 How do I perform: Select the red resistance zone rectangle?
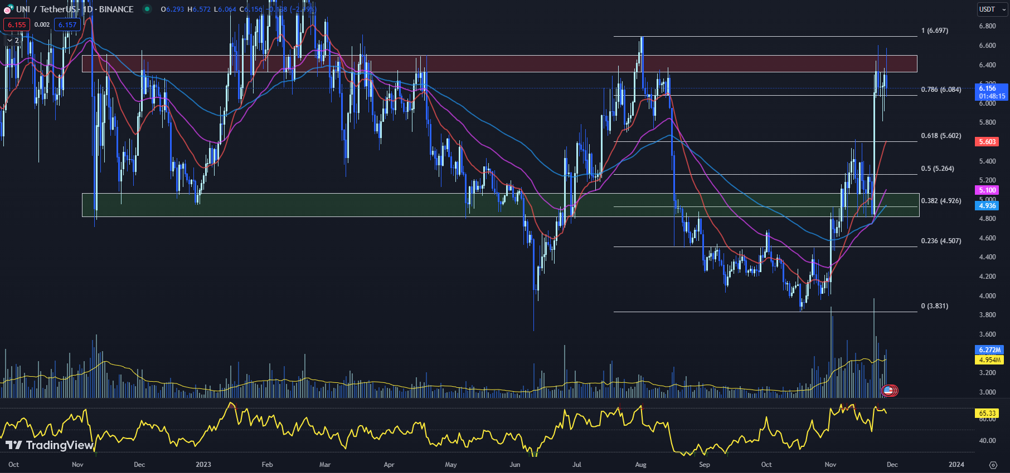point(499,63)
